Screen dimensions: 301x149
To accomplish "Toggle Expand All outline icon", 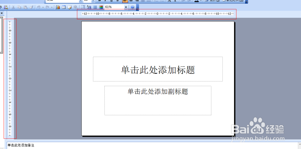I will [x=83, y=7].
